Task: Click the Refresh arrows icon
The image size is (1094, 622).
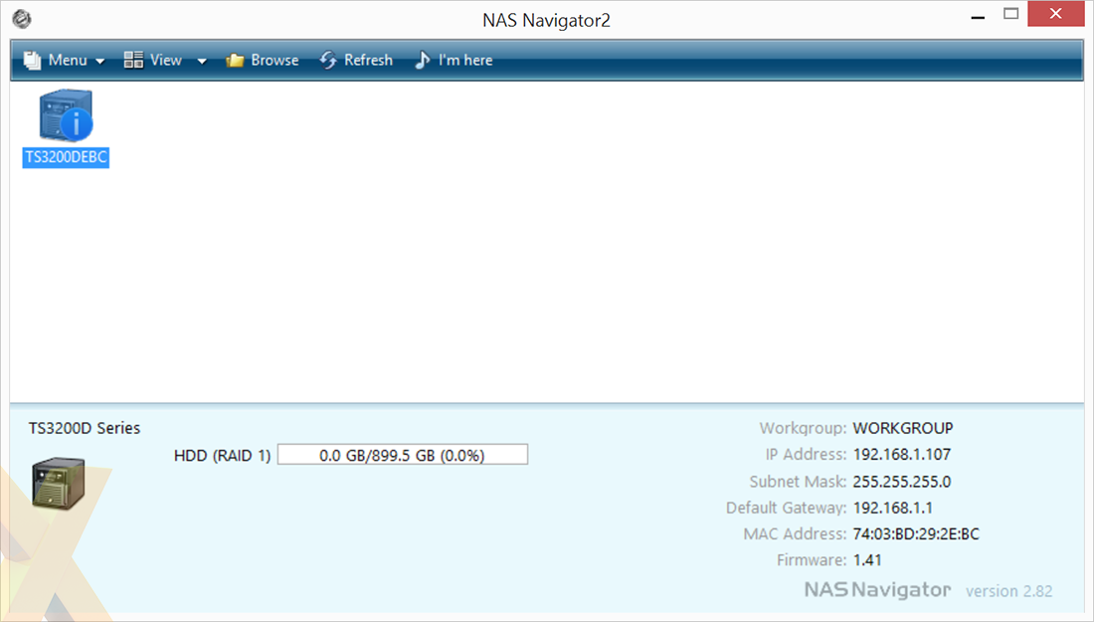Action: point(328,60)
